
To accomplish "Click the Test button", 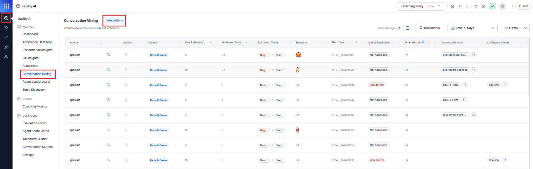I will pyautogui.click(x=523, y=6).
